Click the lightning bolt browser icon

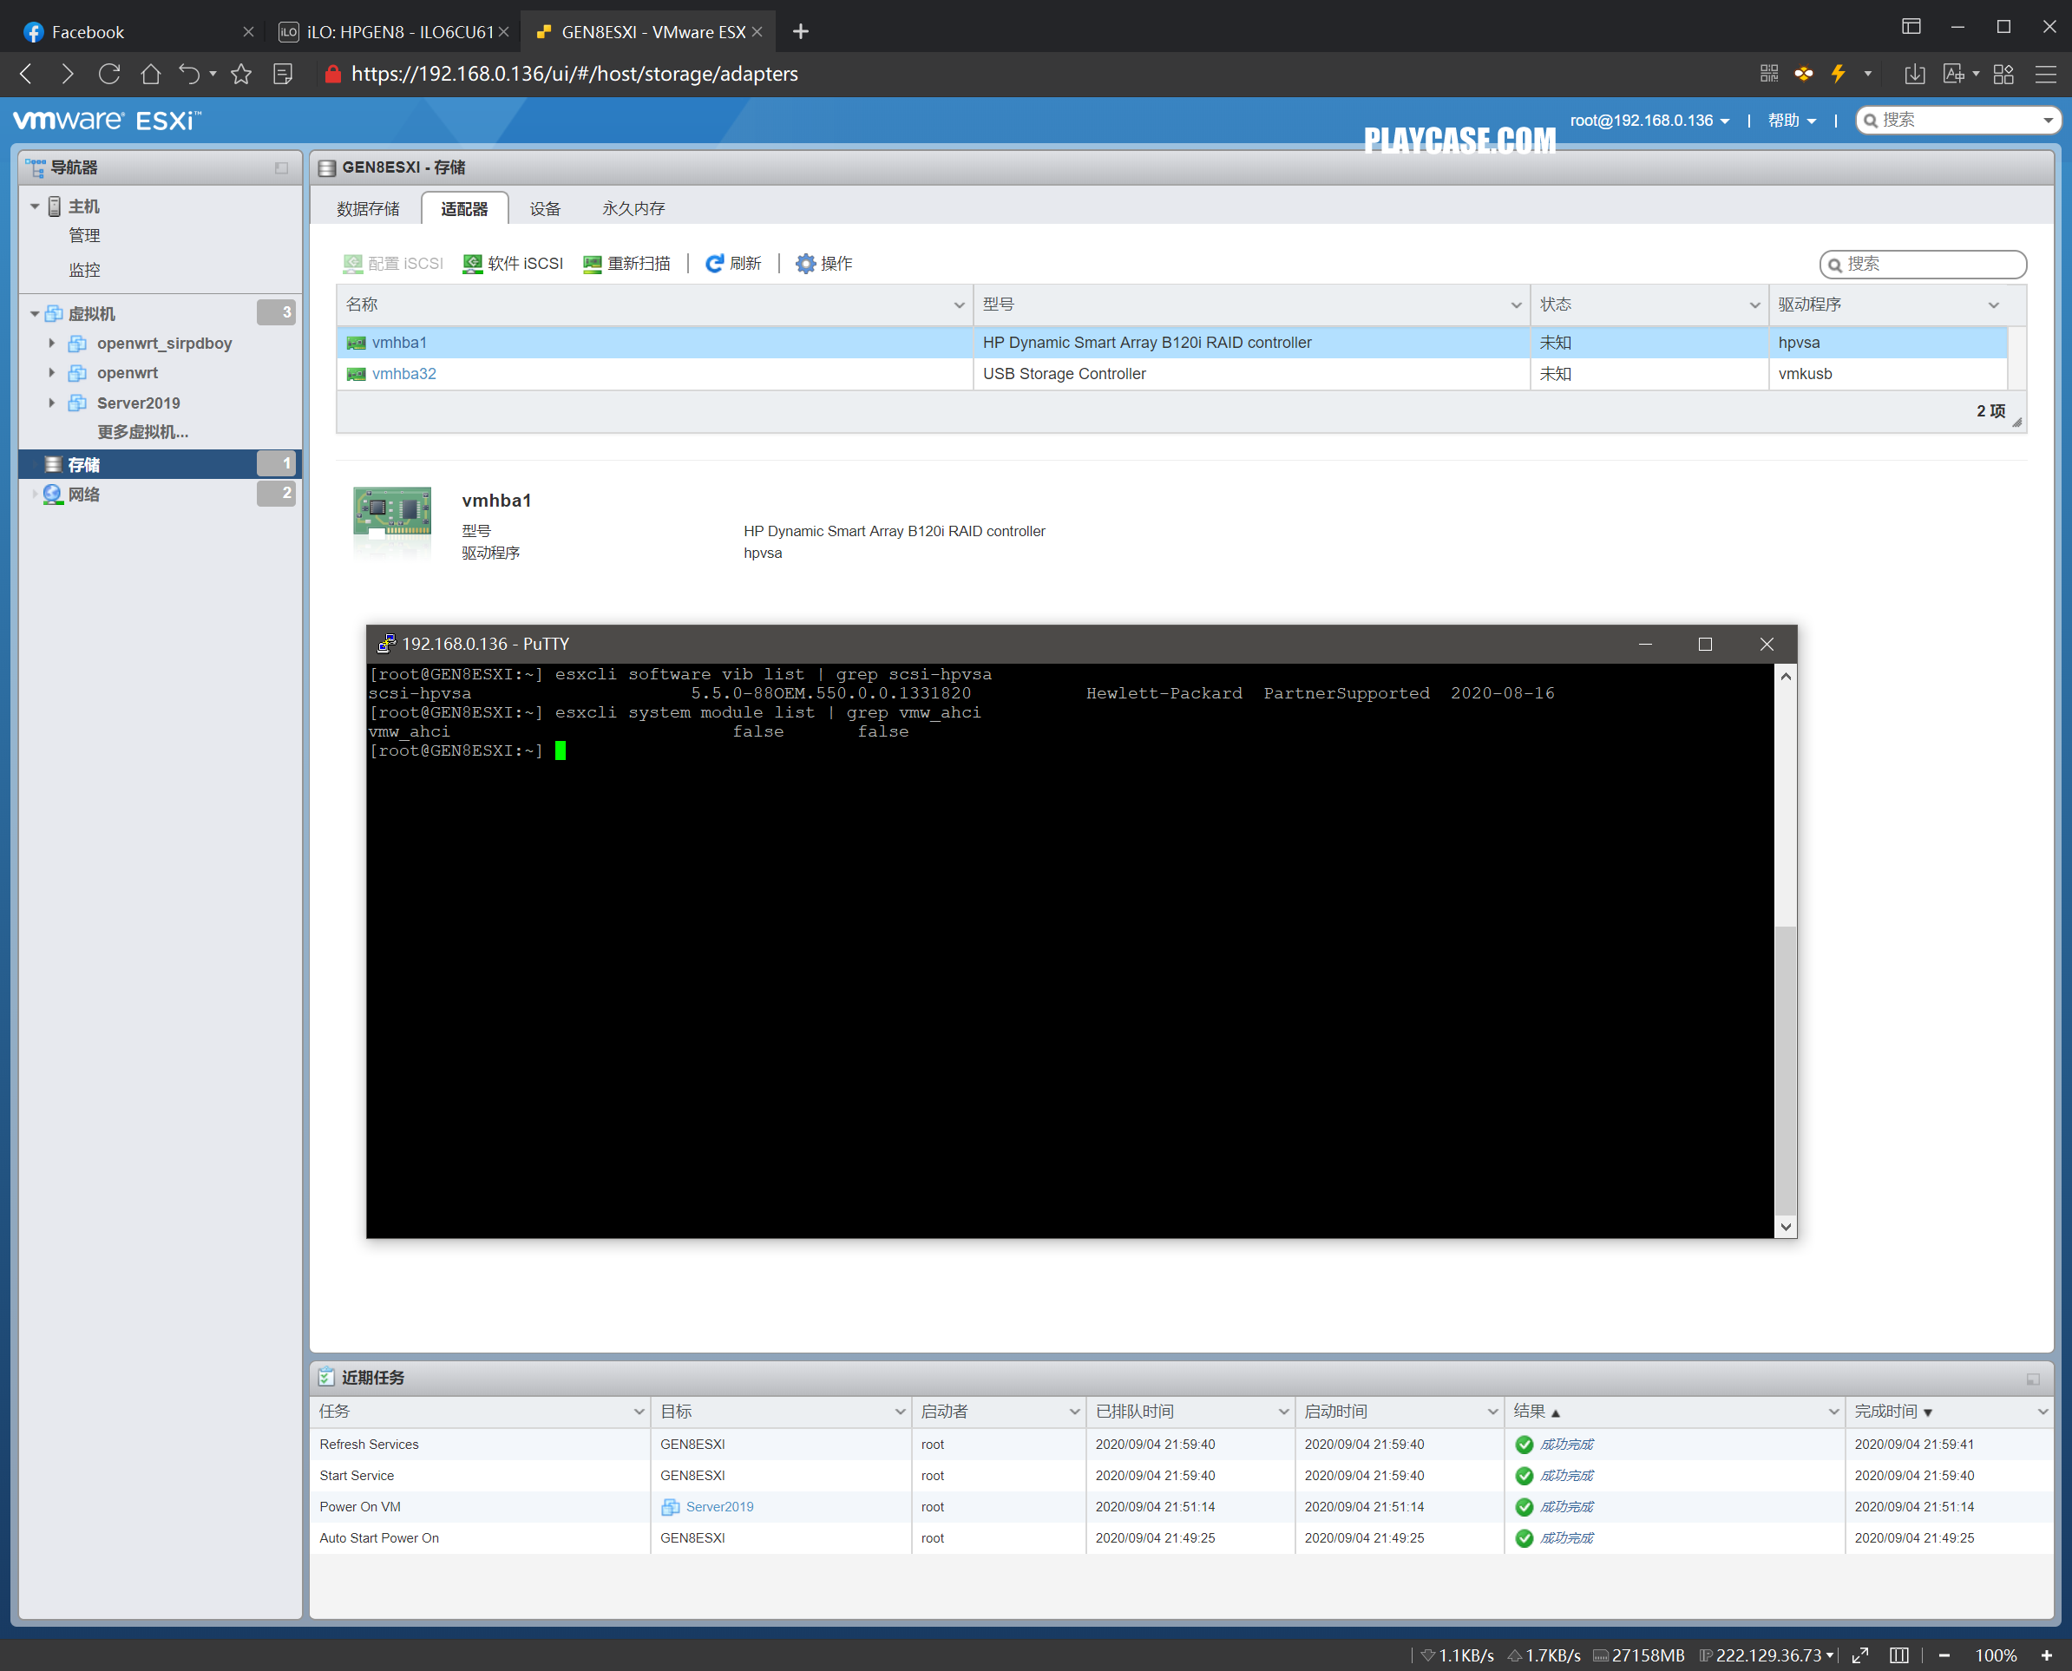click(x=1838, y=74)
